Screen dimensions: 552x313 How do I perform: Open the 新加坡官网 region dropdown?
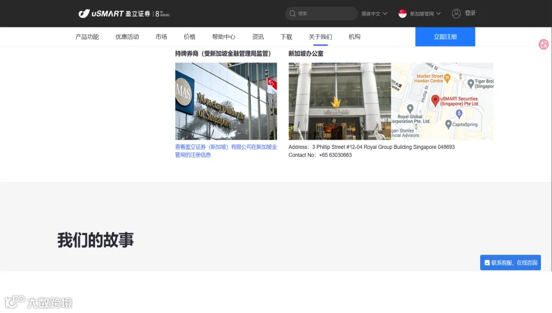pyautogui.click(x=425, y=13)
